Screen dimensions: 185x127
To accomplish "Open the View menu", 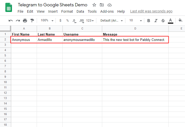I will point(41,11).
